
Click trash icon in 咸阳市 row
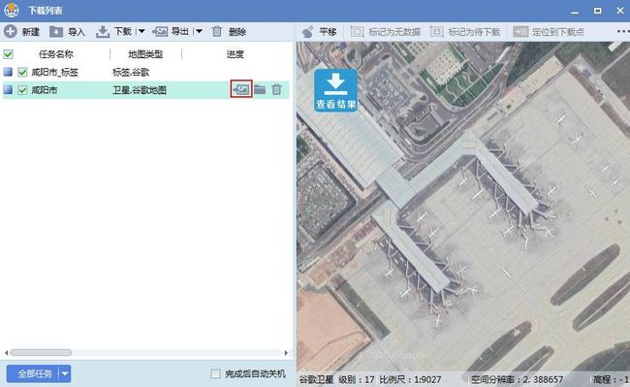[x=276, y=89]
